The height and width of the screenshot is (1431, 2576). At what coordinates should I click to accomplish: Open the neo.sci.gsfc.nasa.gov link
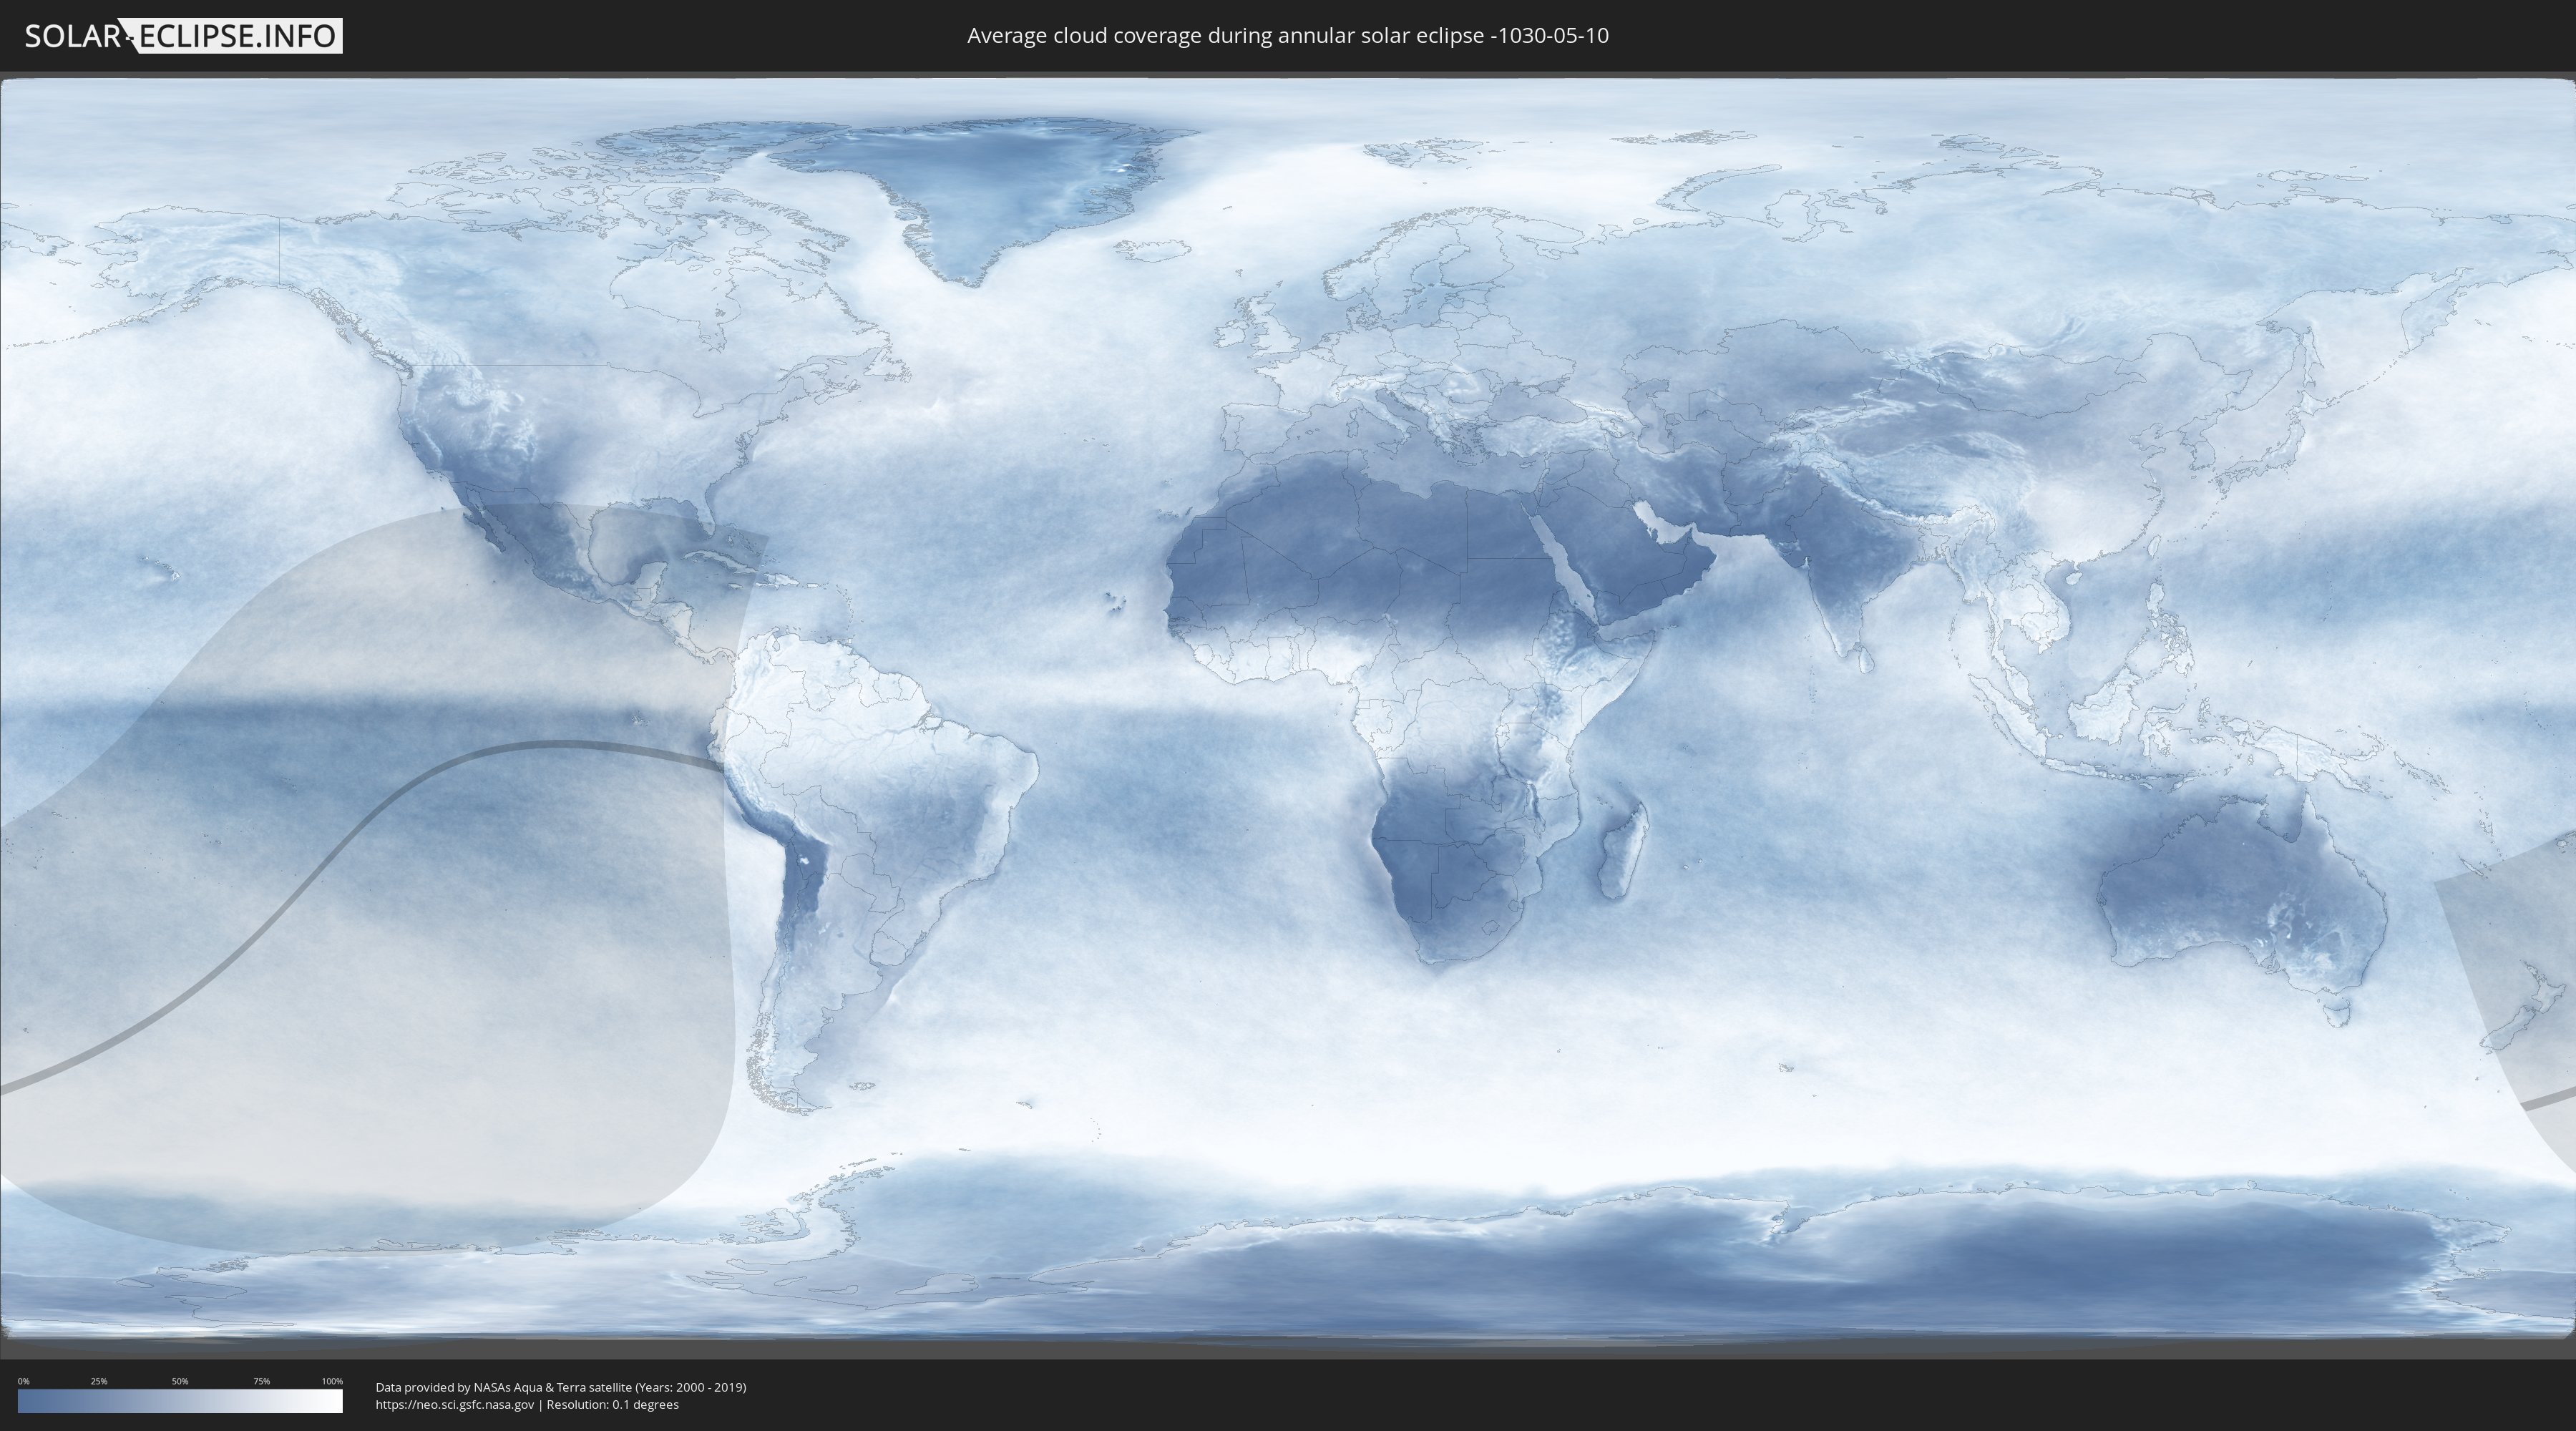(455, 1404)
